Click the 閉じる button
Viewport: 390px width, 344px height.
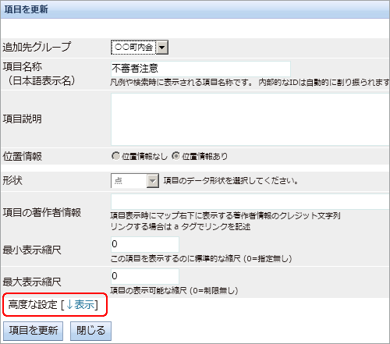coord(90,331)
